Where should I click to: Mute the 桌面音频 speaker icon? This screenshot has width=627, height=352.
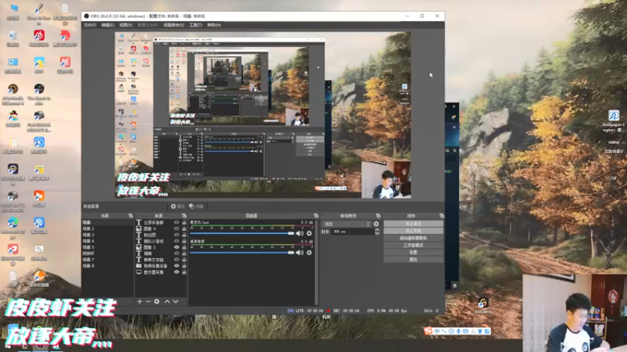299,253
